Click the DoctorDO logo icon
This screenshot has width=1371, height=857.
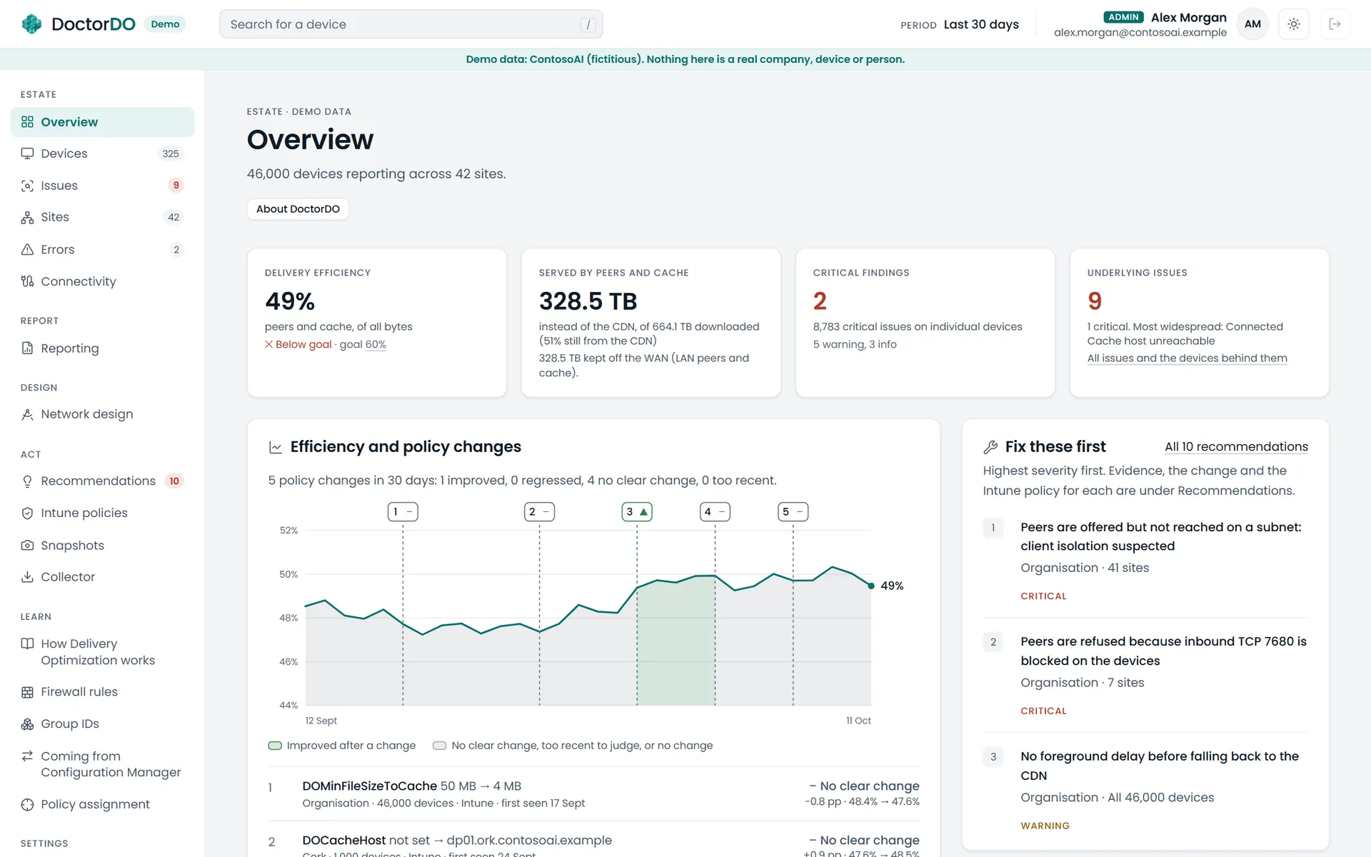tap(31, 24)
